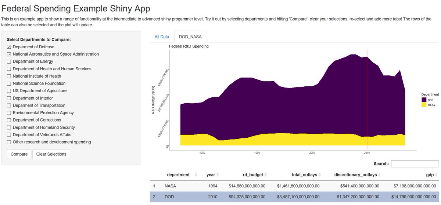Select the National Science Foundation checkbox
Viewport: 441px width, 205px height.
(9, 83)
